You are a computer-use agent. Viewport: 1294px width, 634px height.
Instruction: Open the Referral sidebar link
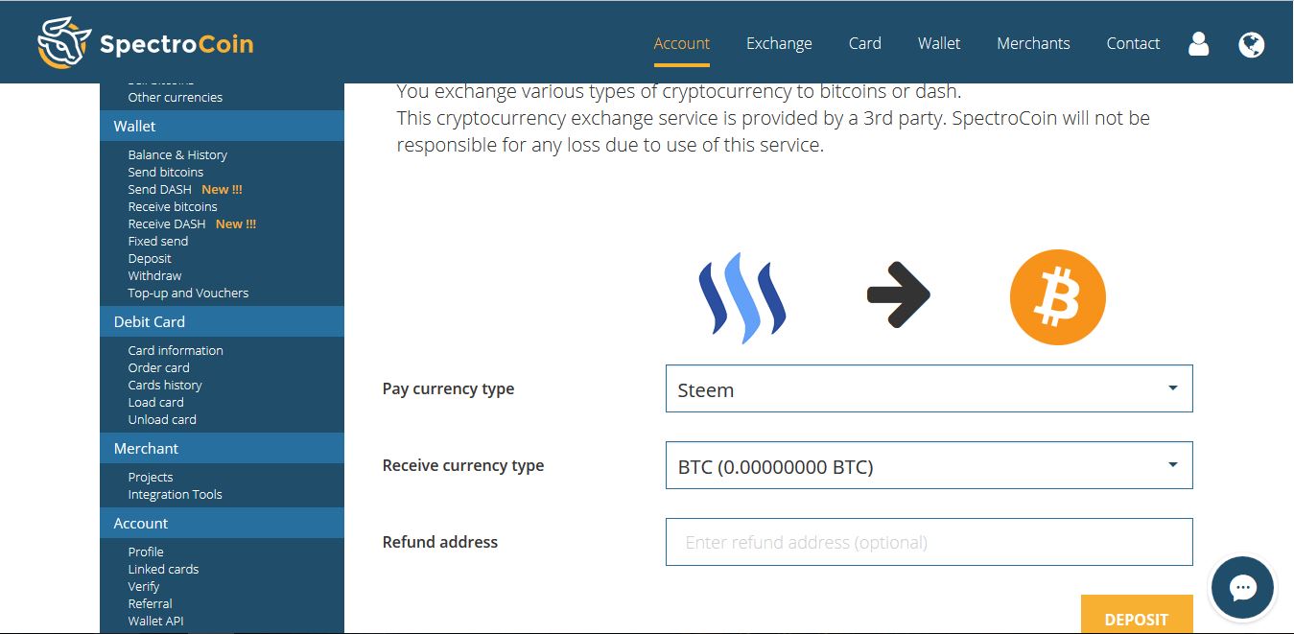(151, 603)
